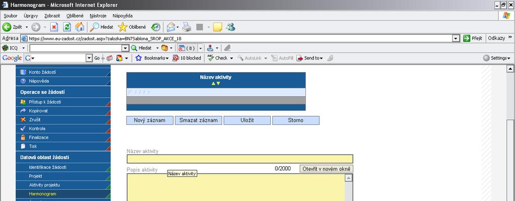Image resolution: width=515 pixels, height=201 pixels.
Task: Open the Úpravy menu
Action: pyautogui.click(x=31, y=16)
